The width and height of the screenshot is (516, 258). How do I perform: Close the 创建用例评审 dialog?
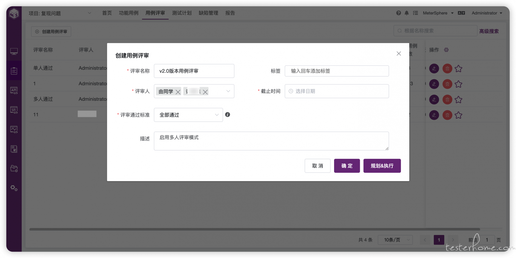click(399, 54)
